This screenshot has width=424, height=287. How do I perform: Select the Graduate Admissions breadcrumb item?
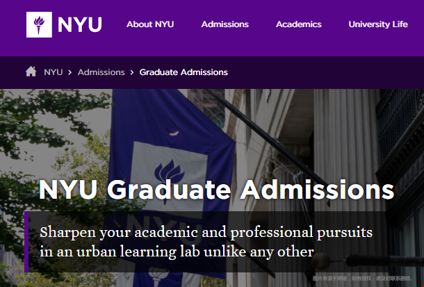(184, 72)
